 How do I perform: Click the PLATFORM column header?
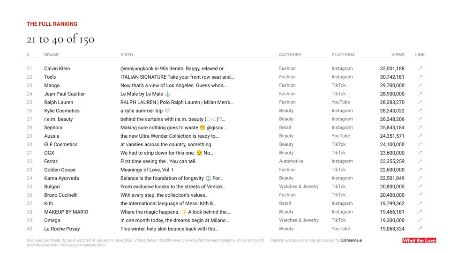tap(343, 54)
